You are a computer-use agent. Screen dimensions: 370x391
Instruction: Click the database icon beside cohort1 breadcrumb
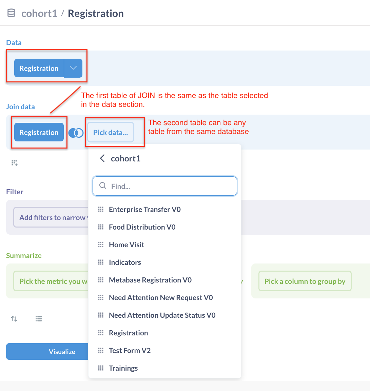click(10, 13)
